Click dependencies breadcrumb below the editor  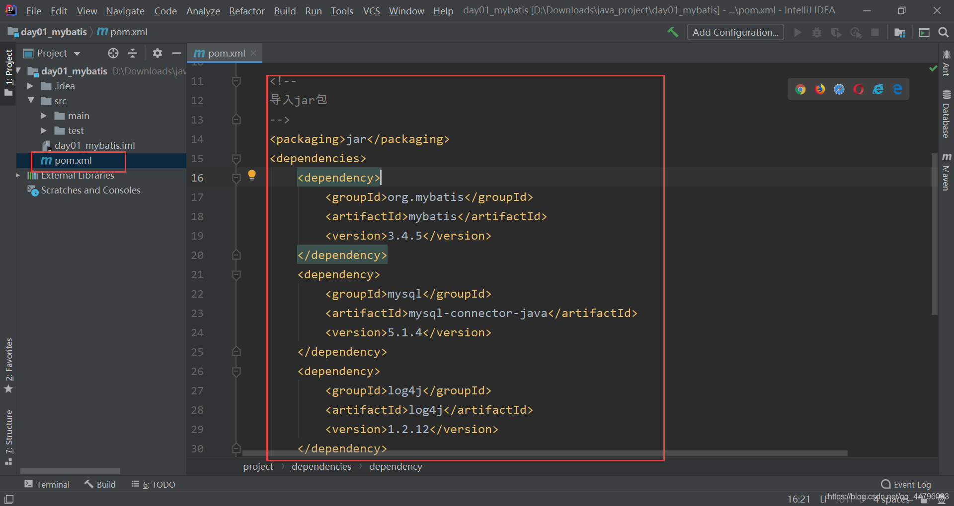321,466
